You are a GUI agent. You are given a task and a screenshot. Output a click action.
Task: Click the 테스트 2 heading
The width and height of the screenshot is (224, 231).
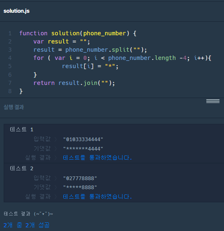pyautogui.click(x=21, y=168)
